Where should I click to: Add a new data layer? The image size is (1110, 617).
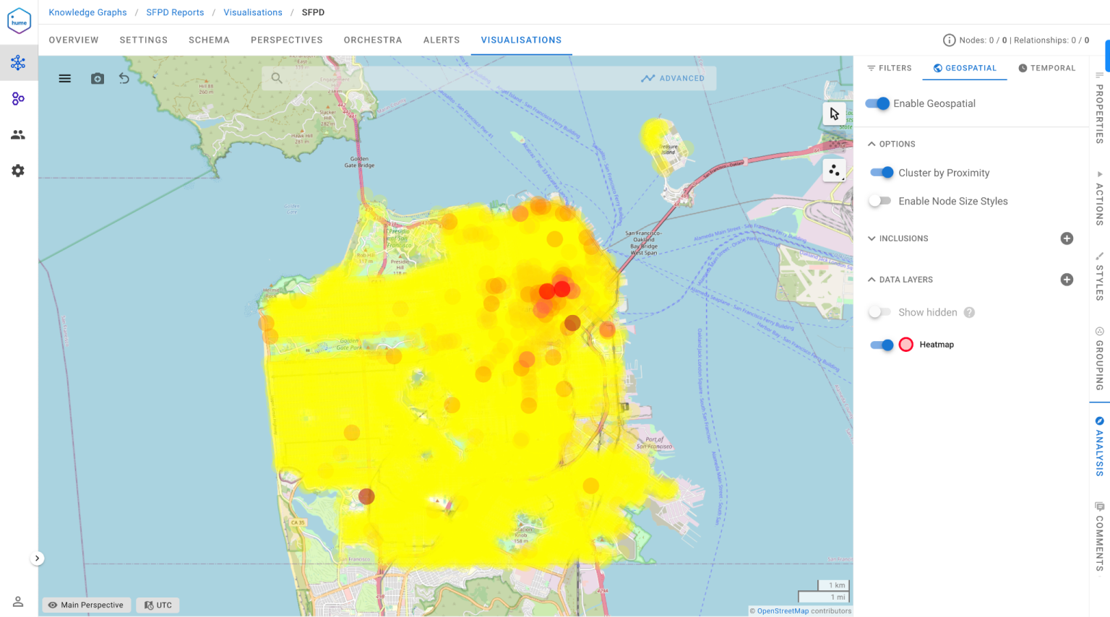click(x=1066, y=280)
